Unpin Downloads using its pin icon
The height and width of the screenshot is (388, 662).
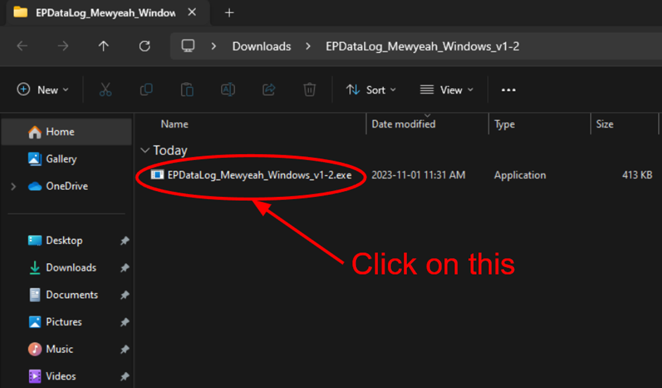point(124,268)
